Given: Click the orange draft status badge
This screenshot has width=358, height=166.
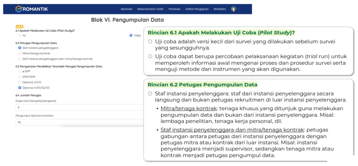Looking at the screenshot, I should pyautogui.click(x=19, y=27).
